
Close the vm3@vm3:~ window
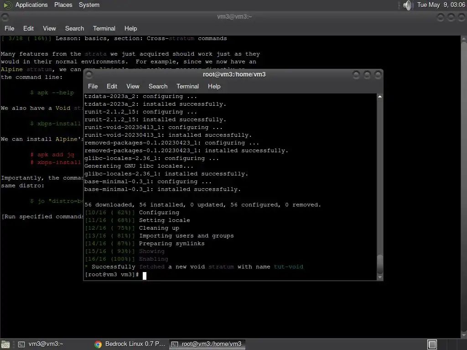coord(461,17)
